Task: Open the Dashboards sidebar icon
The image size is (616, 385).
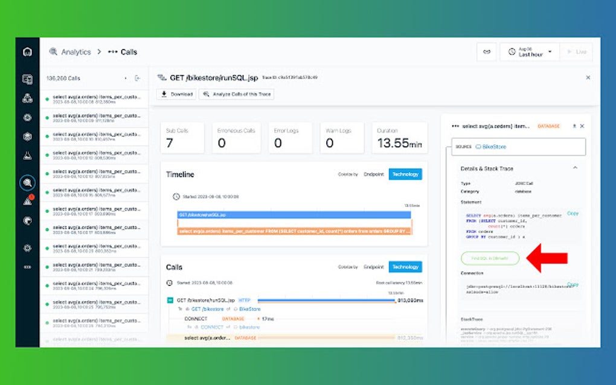Action: click(x=27, y=79)
